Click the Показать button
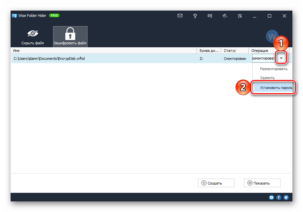The image size is (303, 212). (262, 183)
